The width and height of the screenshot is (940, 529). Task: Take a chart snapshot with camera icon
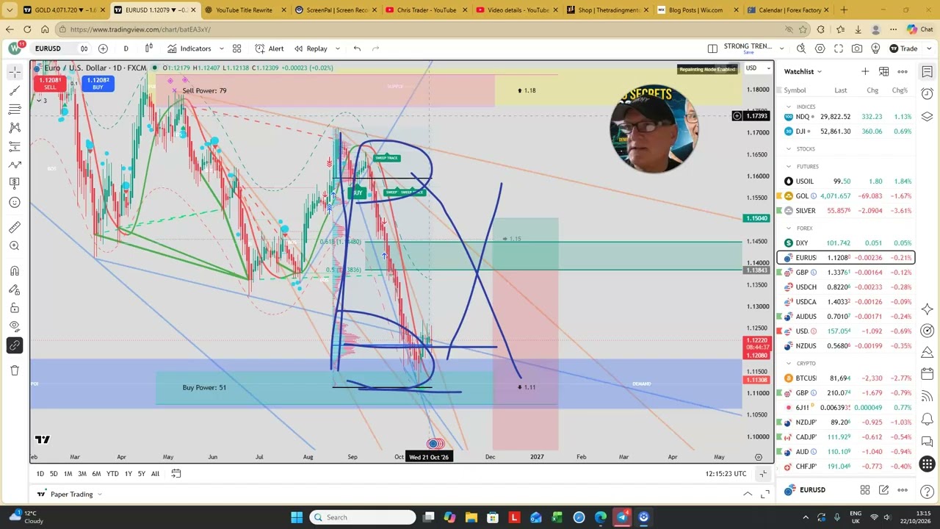click(857, 48)
